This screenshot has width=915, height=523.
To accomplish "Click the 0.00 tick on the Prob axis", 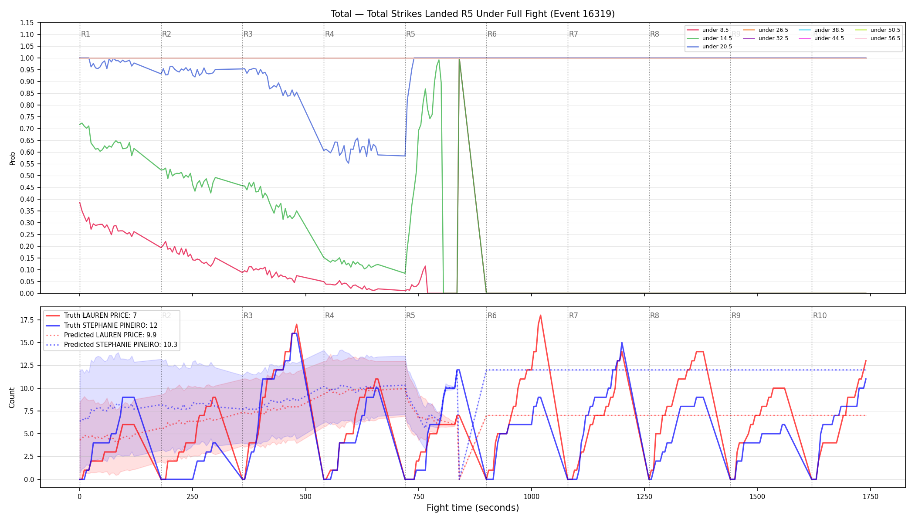I will click(27, 293).
